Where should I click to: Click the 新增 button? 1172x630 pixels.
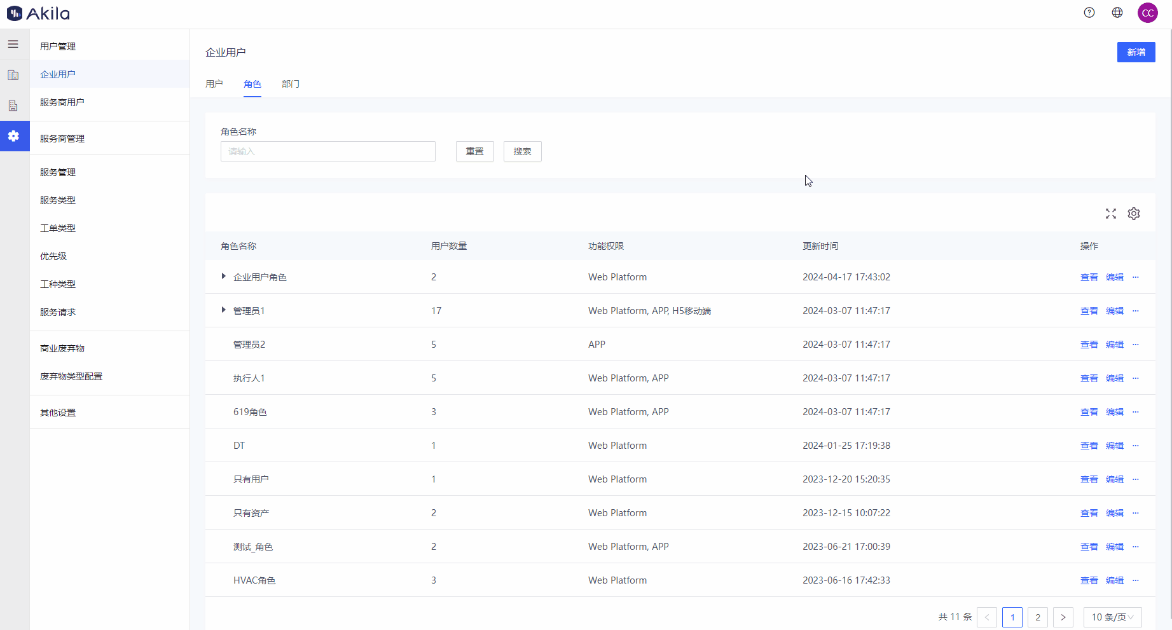[x=1136, y=52]
